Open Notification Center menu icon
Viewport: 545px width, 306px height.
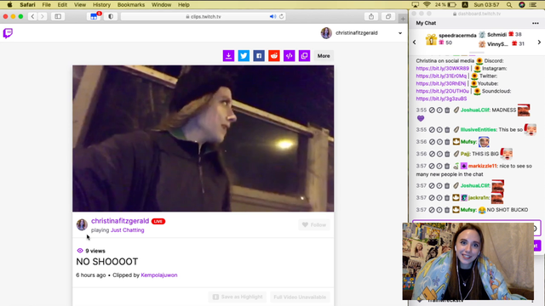533,5
